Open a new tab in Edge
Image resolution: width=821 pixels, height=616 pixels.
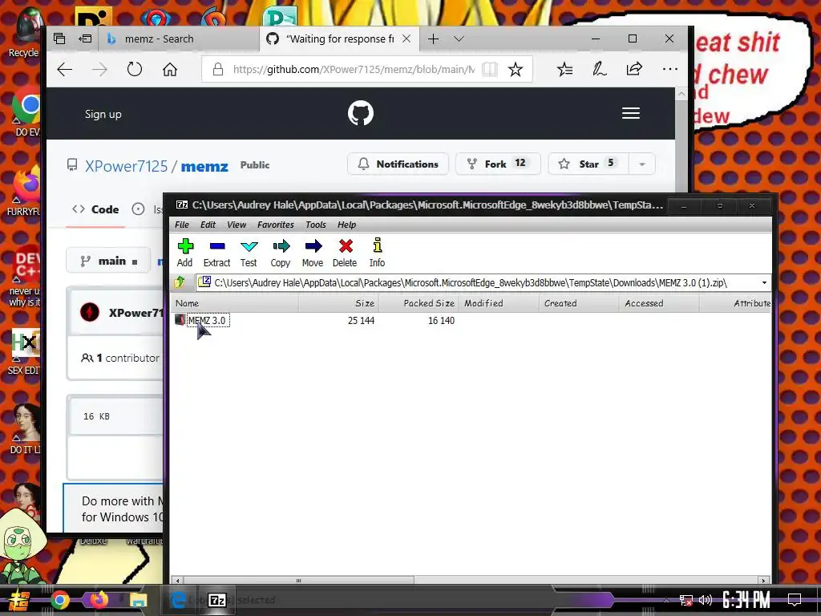[x=433, y=38]
